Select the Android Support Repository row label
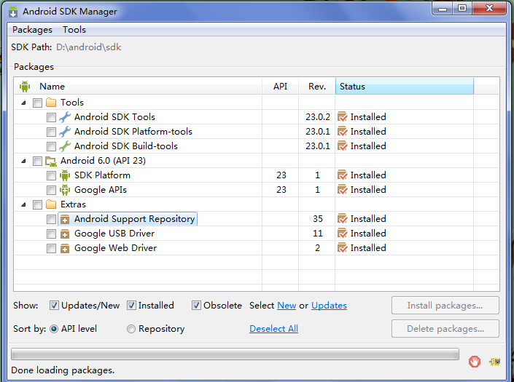The width and height of the screenshot is (514, 382). tap(134, 219)
